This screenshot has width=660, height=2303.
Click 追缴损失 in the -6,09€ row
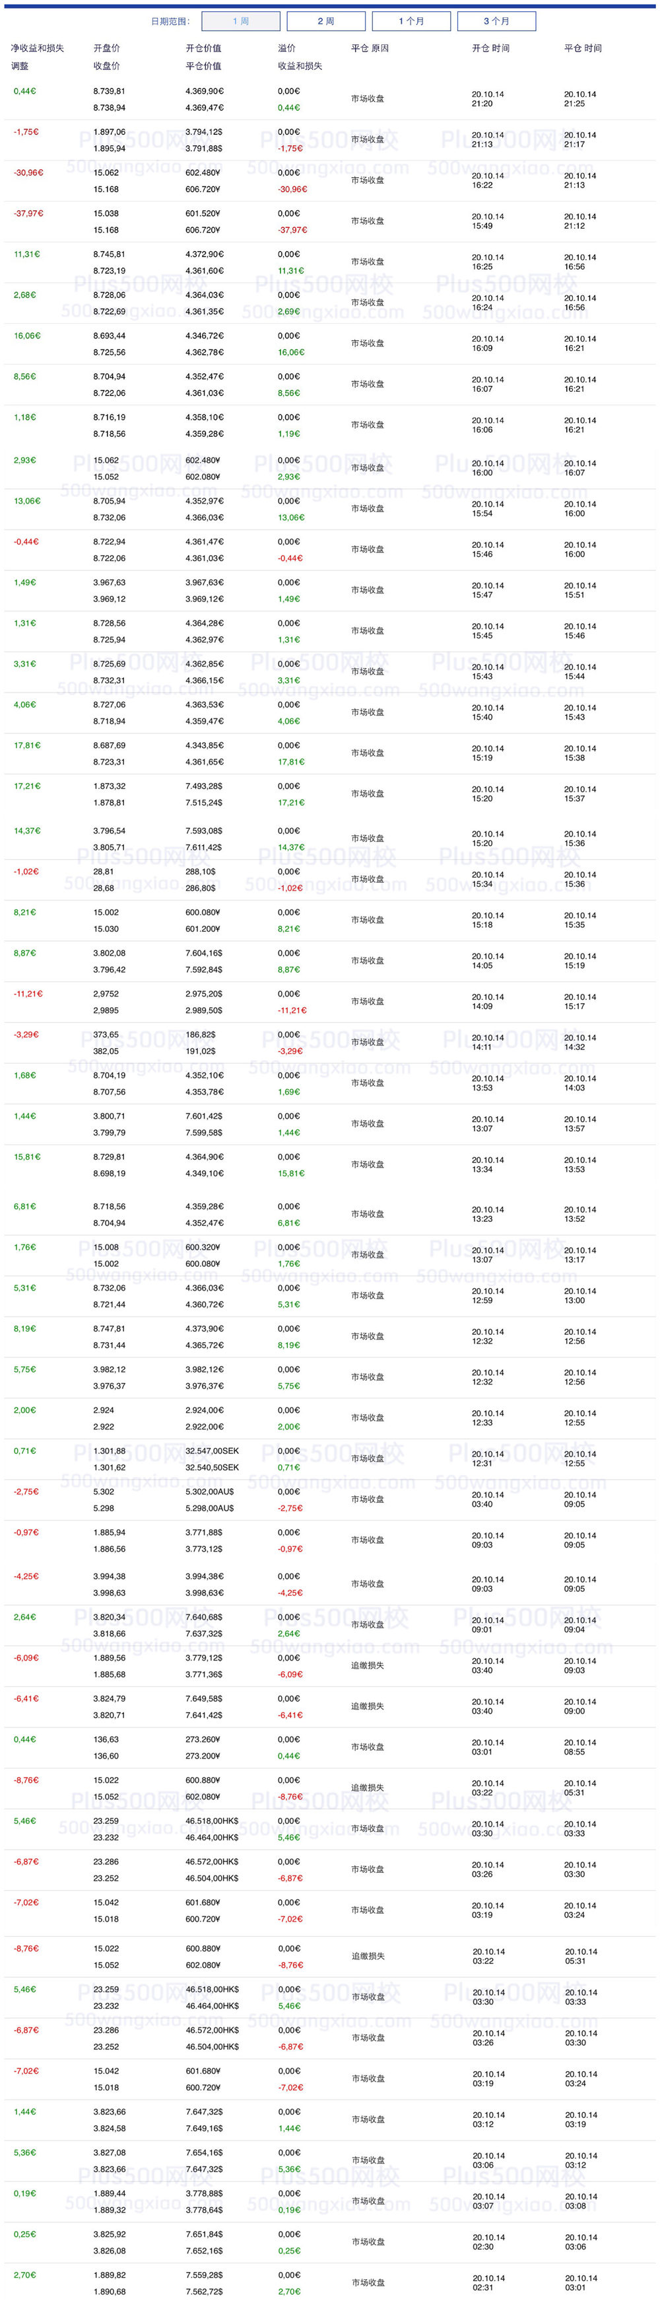[367, 1665]
